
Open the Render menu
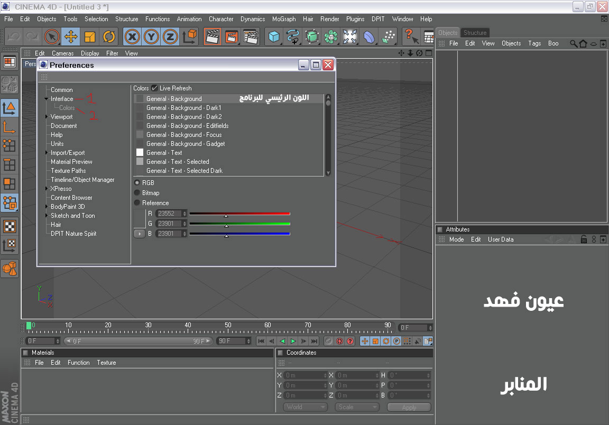(x=329, y=19)
